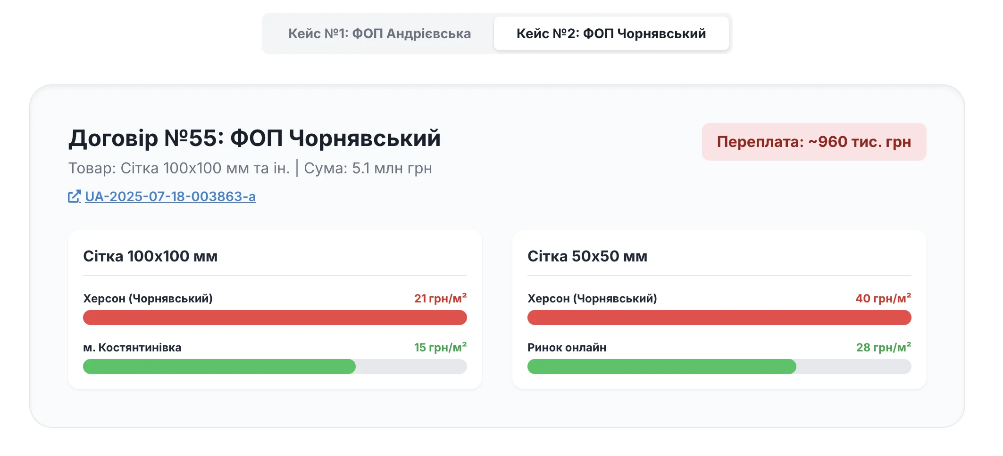Click the red Херсон bar in the 100x100 card
The width and height of the screenshot is (1003, 456).
tap(275, 318)
